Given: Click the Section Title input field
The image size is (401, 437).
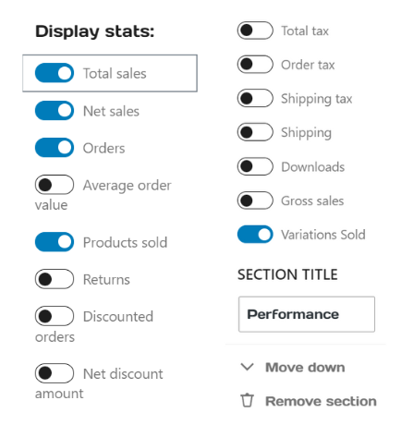Looking at the screenshot, I should 307,314.
